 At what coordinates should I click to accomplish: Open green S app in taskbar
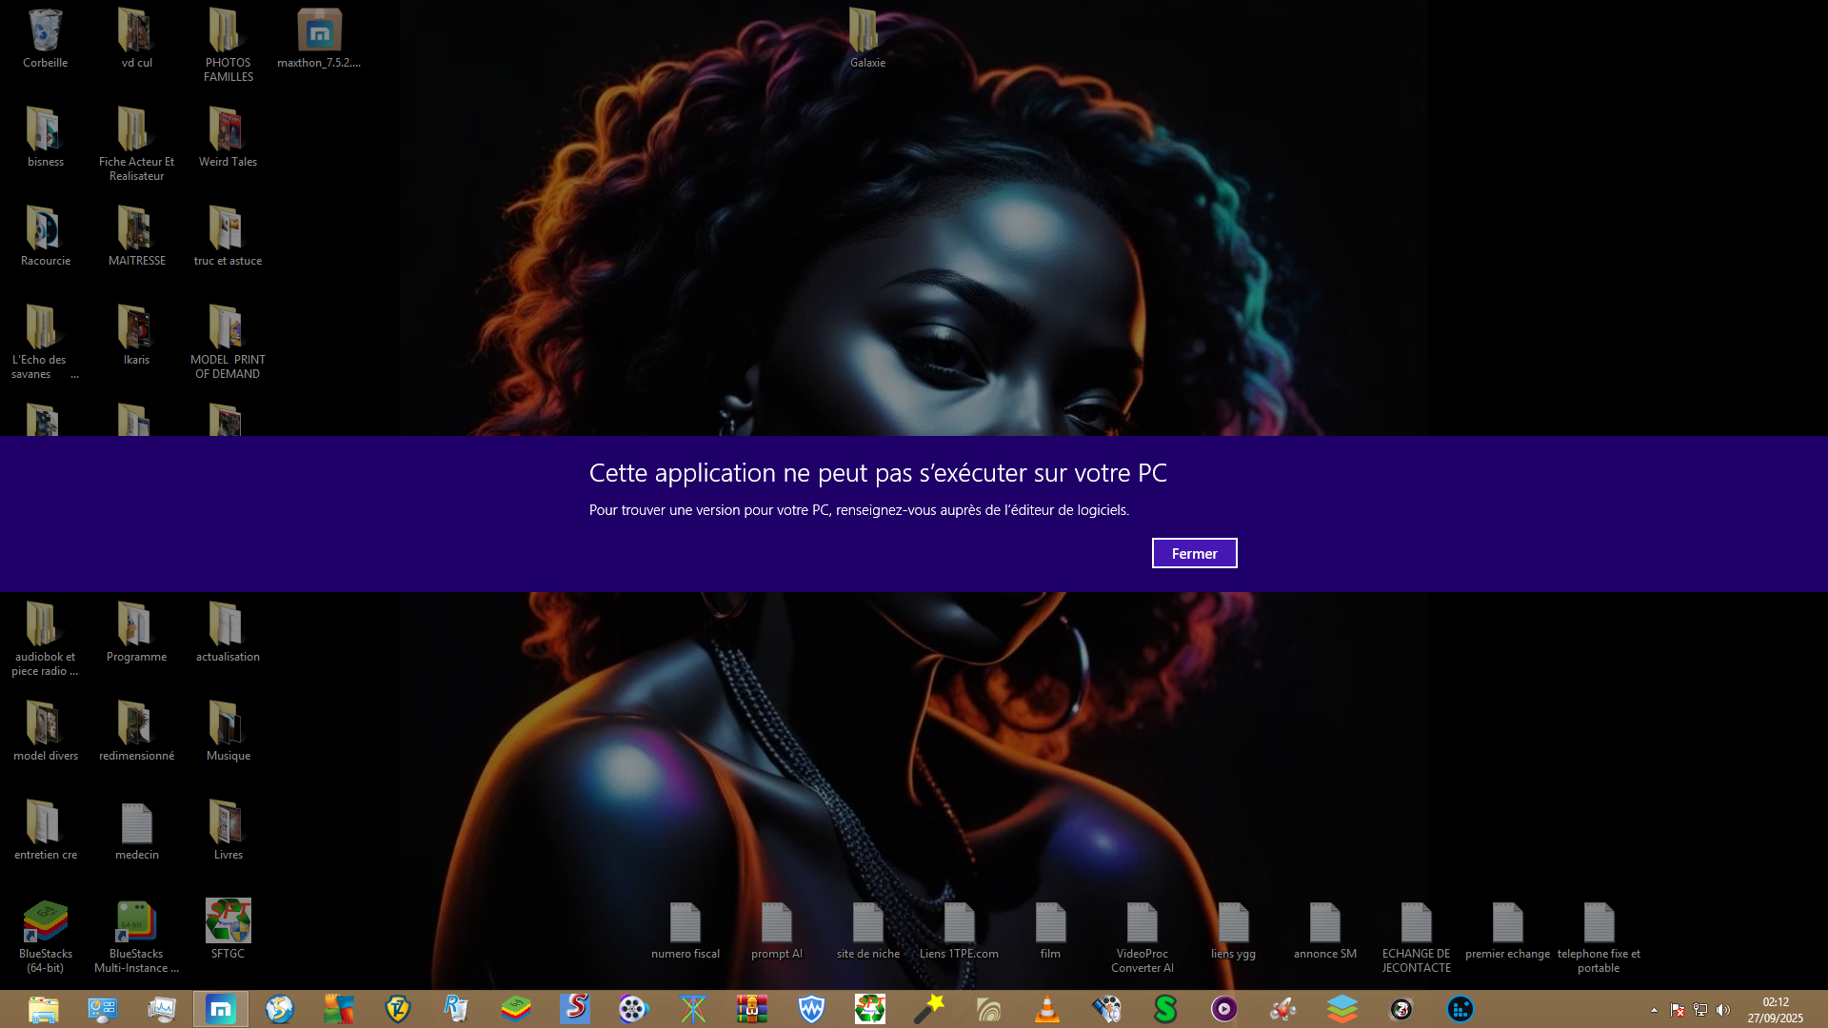[x=1165, y=1009]
